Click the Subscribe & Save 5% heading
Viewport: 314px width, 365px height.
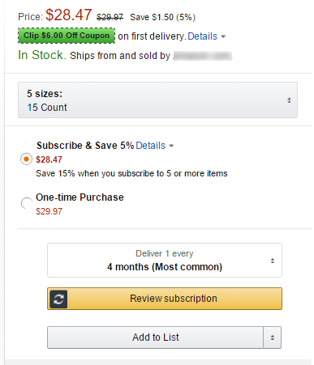[85, 146]
